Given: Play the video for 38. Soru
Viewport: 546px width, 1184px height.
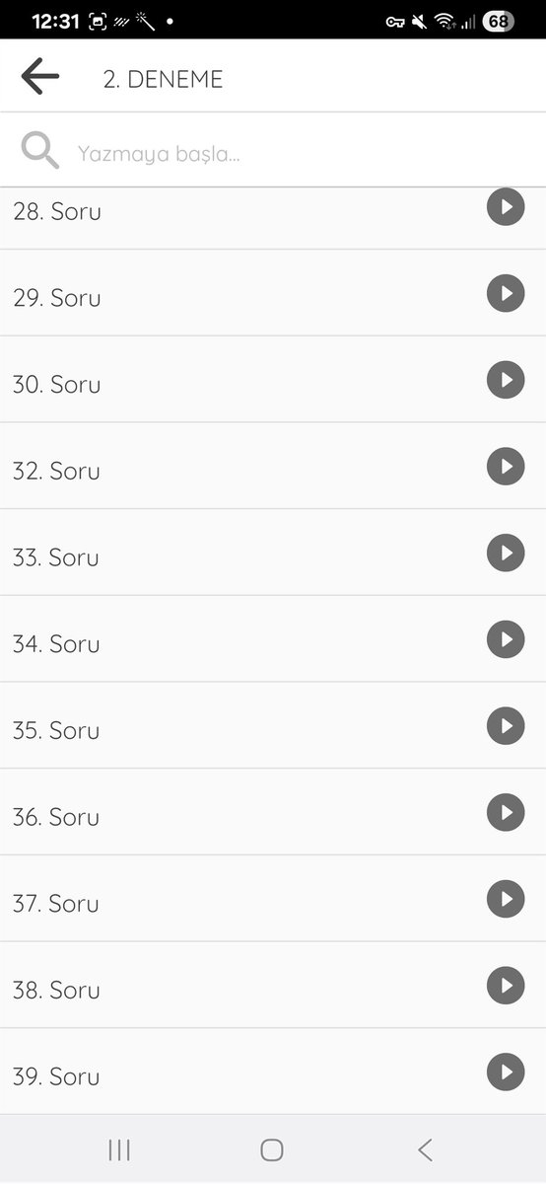Looking at the screenshot, I should tap(506, 986).
